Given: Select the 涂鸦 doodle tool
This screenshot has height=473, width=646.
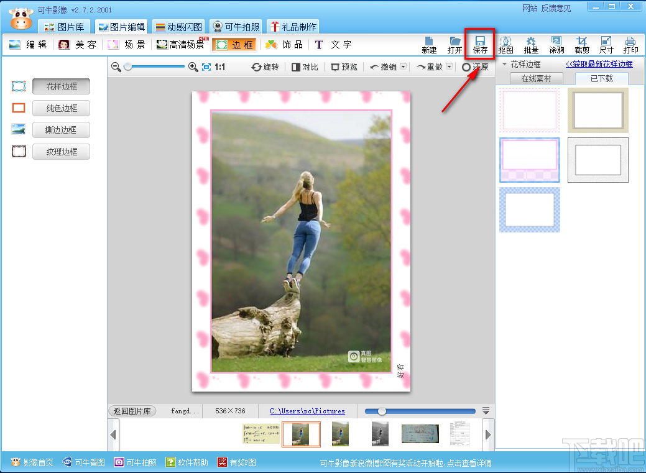Looking at the screenshot, I should (x=556, y=45).
